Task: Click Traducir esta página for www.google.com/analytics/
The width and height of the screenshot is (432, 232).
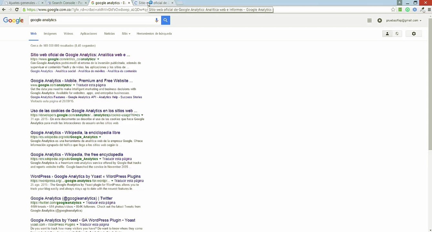Action: pyautogui.click(x=91, y=85)
